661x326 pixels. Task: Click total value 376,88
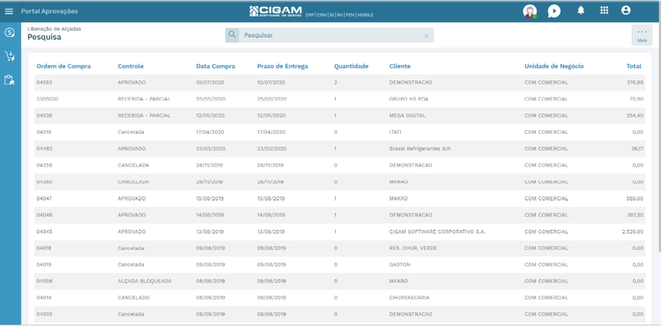635,83
